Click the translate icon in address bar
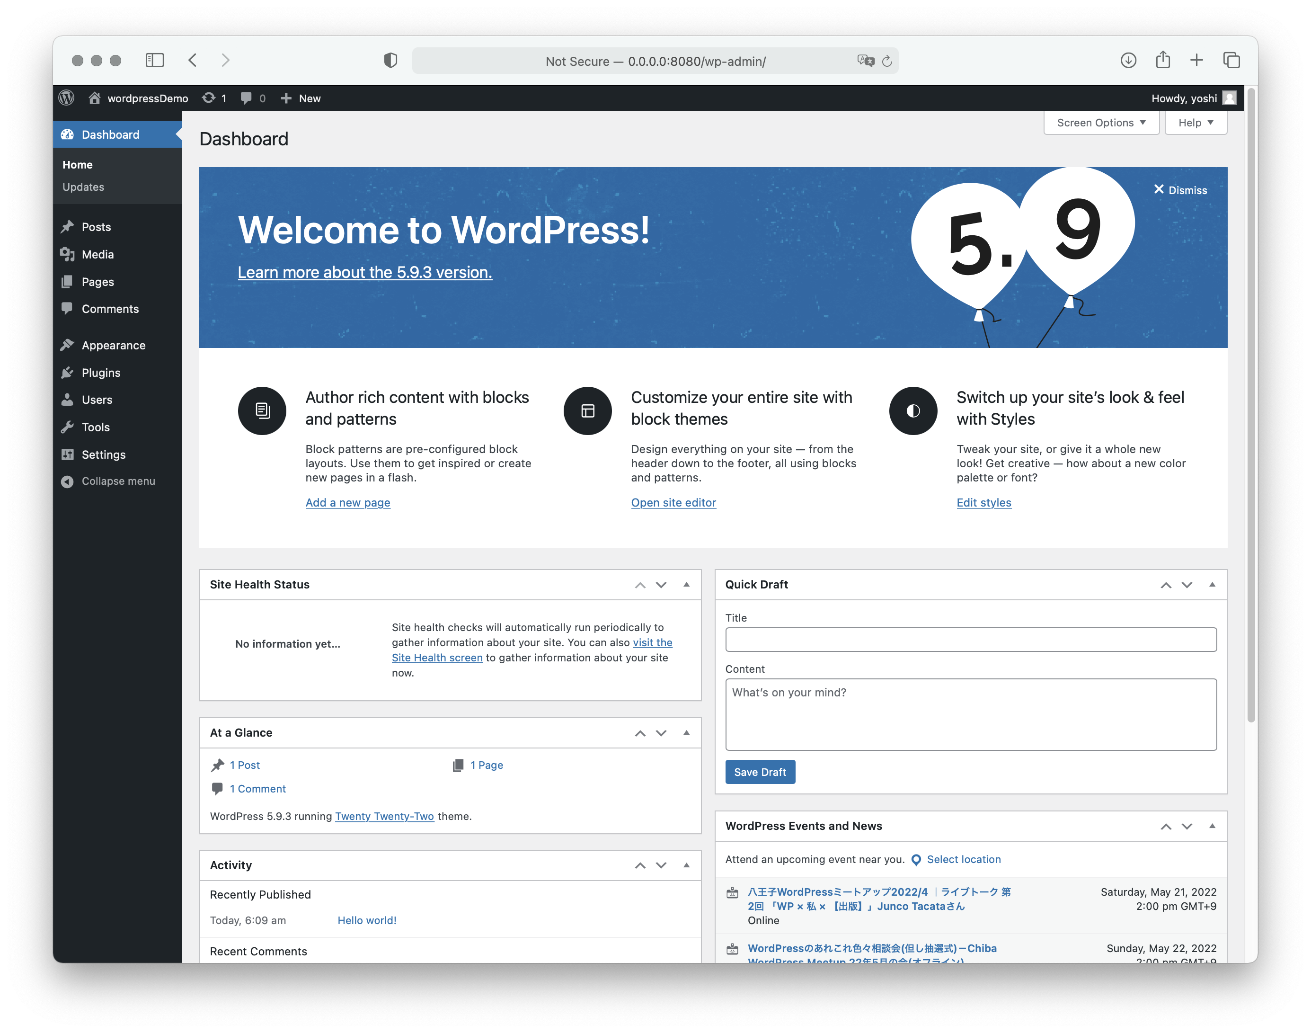The width and height of the screenshot is (1311, 1033). (x=865, y=61)
